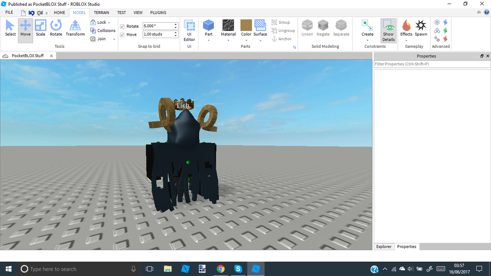The height and width of the screenshot is (276, 491).
Task: Uncheck the Rotate snap checkbox
Action: (122, 26)
